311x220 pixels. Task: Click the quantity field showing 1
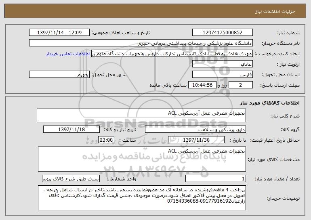click(x=216, y=179)
